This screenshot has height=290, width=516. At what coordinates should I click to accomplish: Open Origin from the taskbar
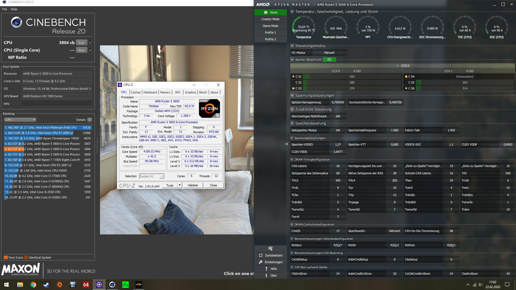click(x=59, y=285)
